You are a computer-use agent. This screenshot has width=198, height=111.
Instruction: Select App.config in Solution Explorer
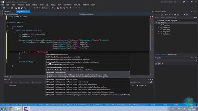pos(166,30)
